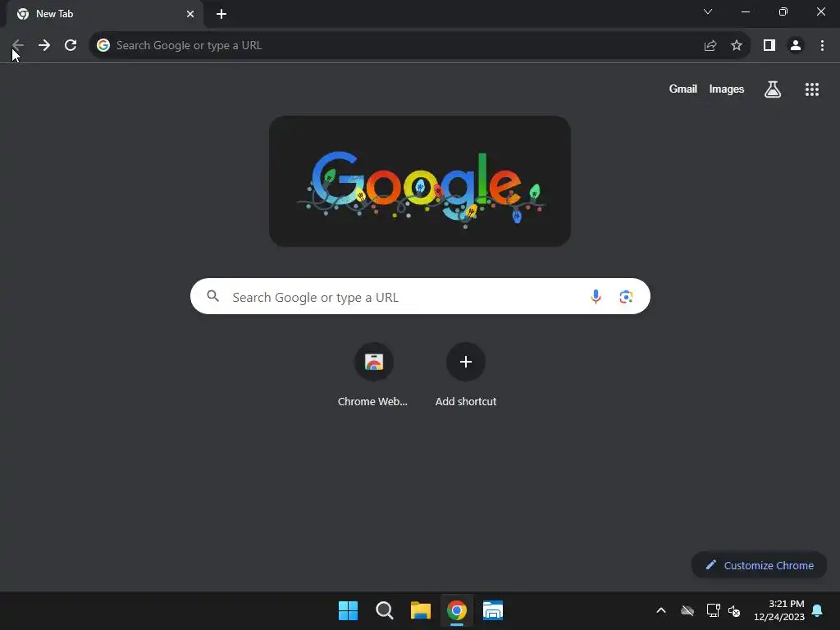Click the Chrome taskbar icon

tap(457, 610)
